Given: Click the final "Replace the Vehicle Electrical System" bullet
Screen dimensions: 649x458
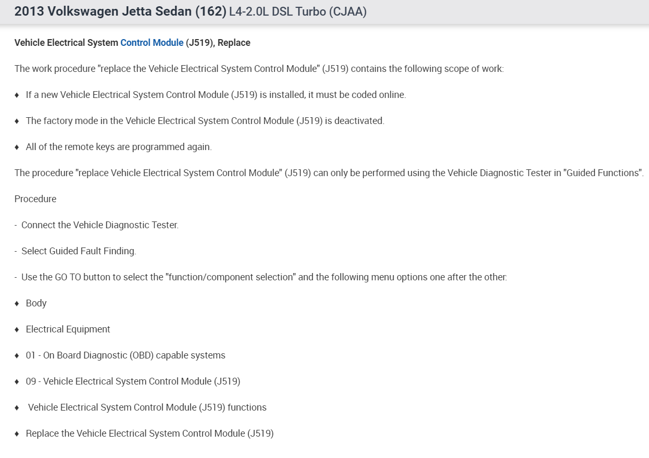Looking at the screenshot, I should point(150,434).
